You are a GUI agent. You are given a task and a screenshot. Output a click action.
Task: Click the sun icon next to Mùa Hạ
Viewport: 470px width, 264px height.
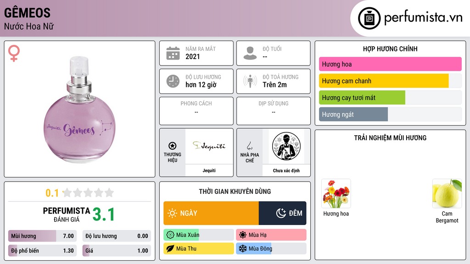tap(243, 235)
